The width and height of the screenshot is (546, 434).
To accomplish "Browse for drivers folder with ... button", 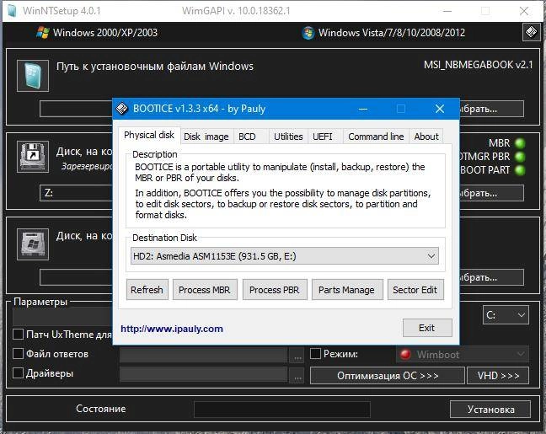I will 297,376.
